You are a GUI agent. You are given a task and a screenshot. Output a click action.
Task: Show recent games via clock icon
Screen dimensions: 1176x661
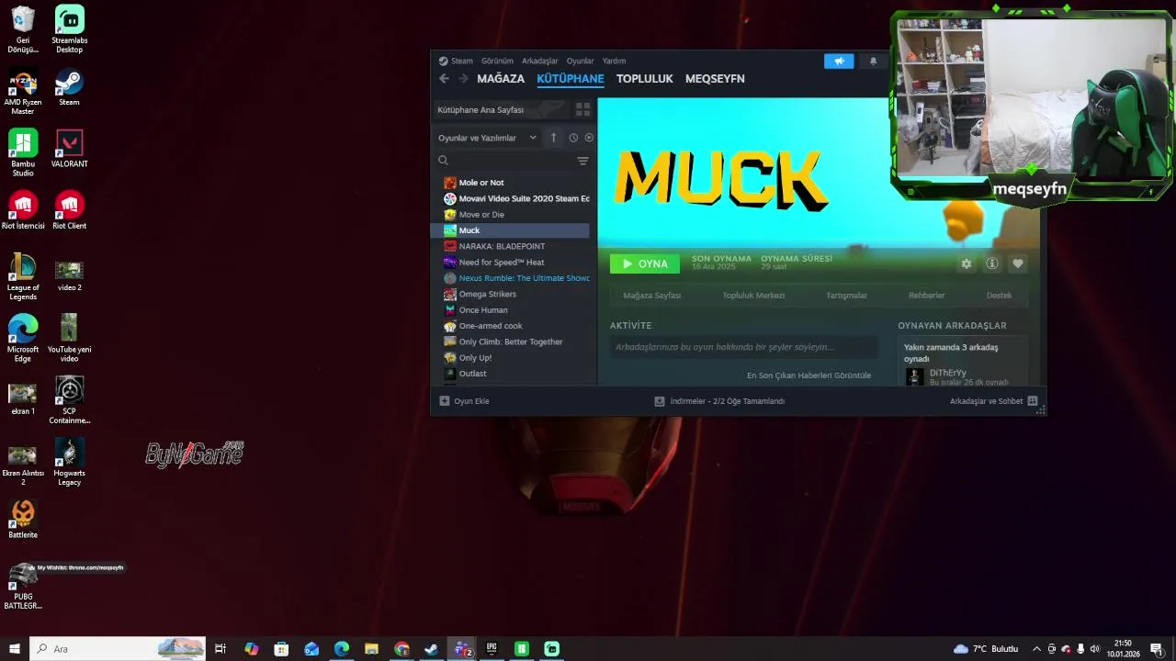point(573,138)
